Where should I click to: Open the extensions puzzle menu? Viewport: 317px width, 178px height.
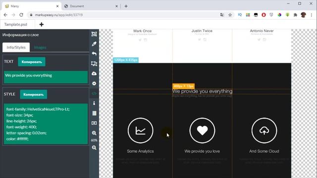point(295,15)
